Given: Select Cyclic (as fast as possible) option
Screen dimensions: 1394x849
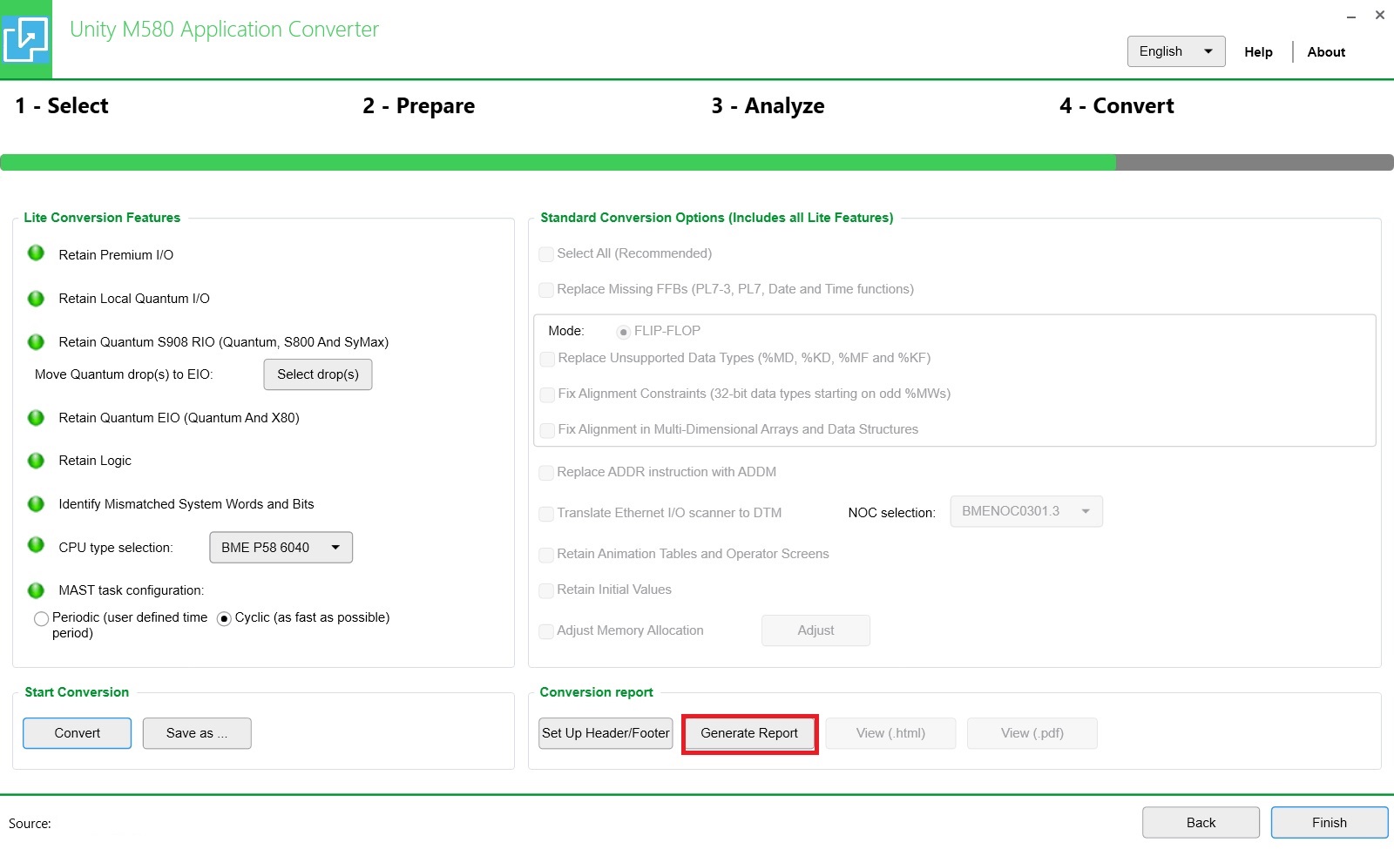Looking at the screenshot, I should (x=224, y=619).
